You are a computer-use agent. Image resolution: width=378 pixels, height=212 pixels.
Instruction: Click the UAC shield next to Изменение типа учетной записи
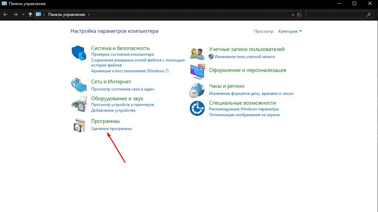pyautogui.click(x=211, y=57)
